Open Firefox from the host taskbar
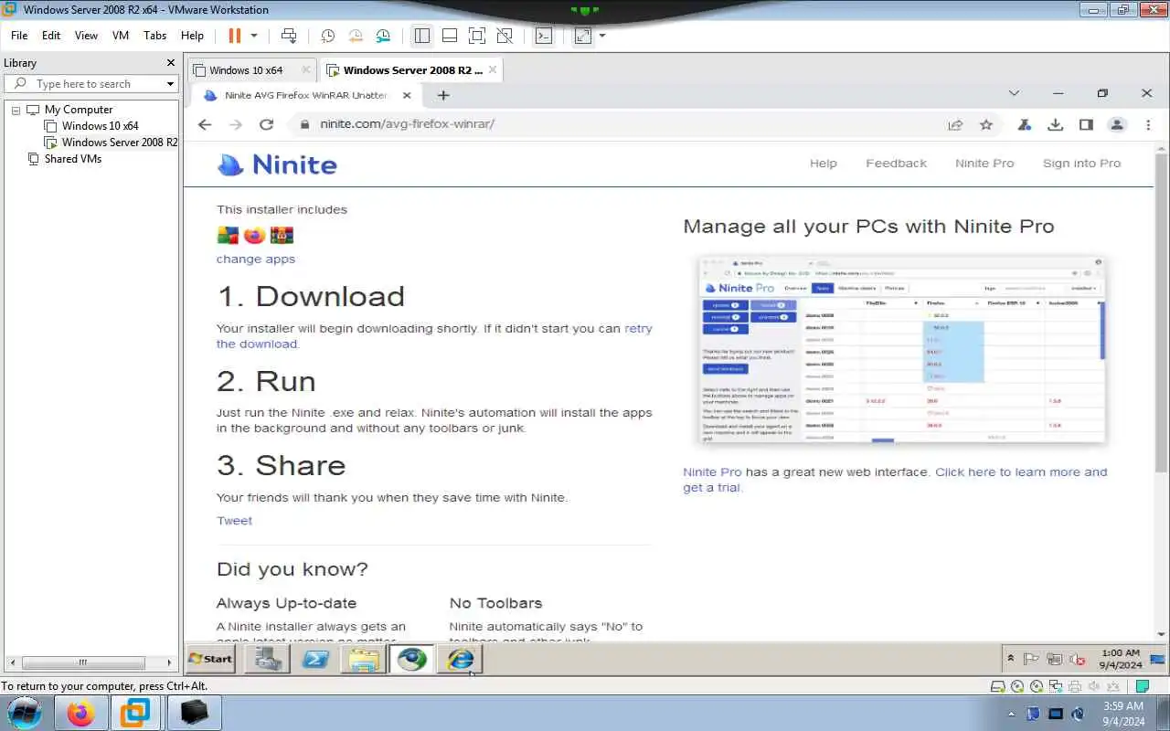This screenshot has width=1170, height=731. [80, 713]
